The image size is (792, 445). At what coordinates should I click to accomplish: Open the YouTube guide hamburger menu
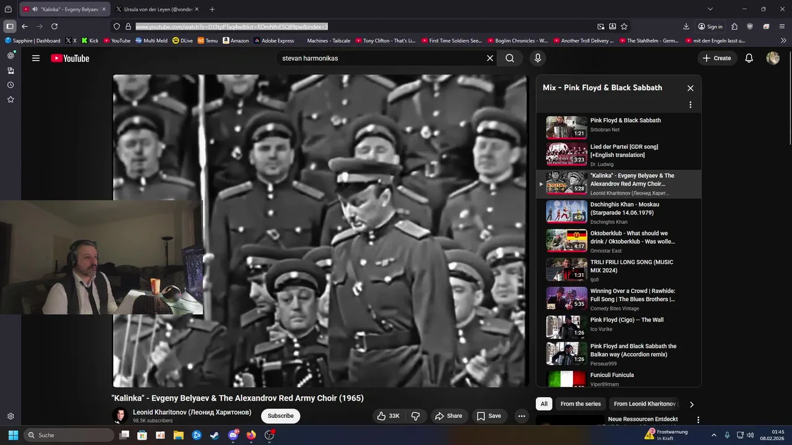coord(36,58)
